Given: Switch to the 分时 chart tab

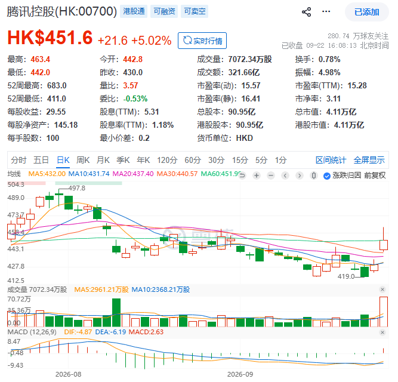Looking at the screenshot, I should click(18, 160).
